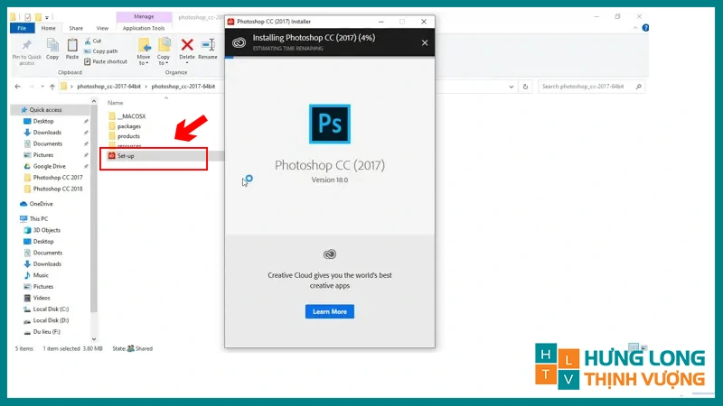Click the Paste ribbon icon
Screen dimensions: 723x406
click(x=72, y=45)
